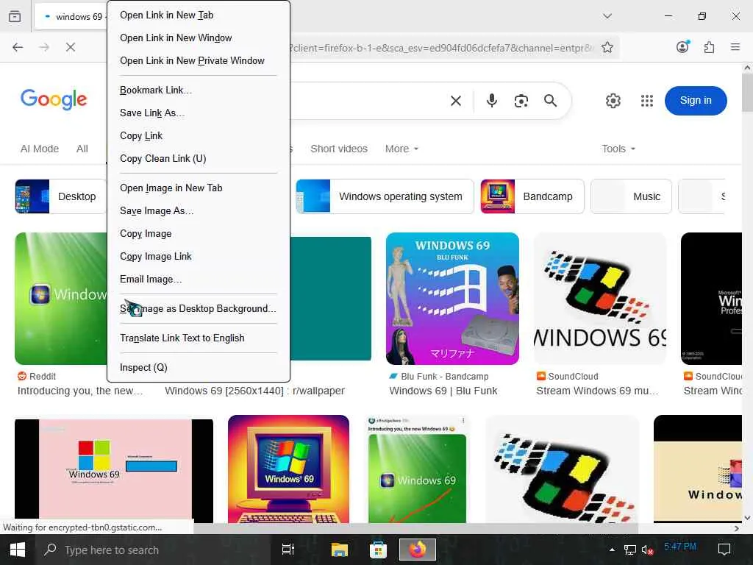
Task: Filter by the Desktop chip
Action: coord(60,196)
